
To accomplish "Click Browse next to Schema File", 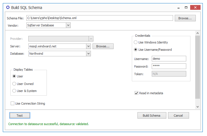I will pyautogui.click(x=185, y=18).
